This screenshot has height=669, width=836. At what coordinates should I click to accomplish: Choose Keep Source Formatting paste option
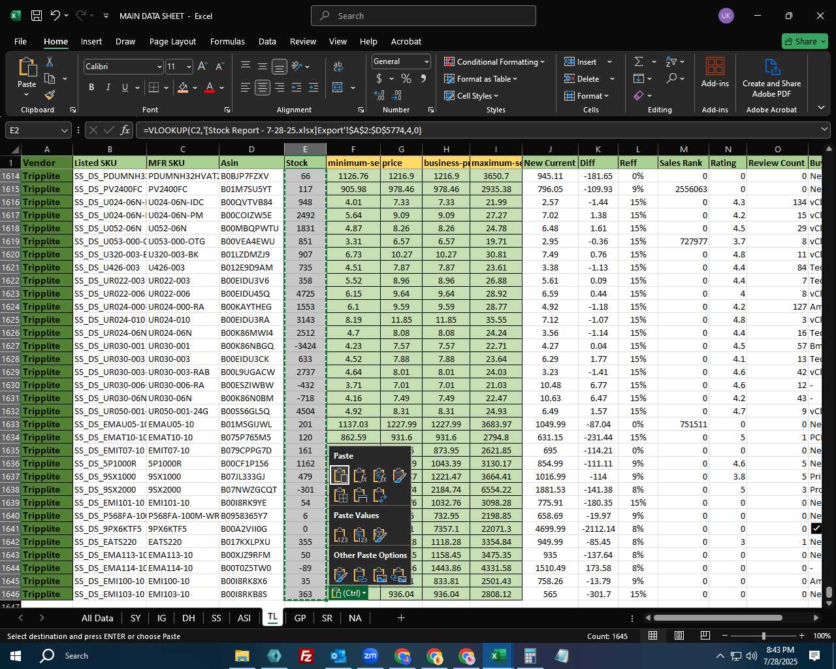[x=400, y=476]
